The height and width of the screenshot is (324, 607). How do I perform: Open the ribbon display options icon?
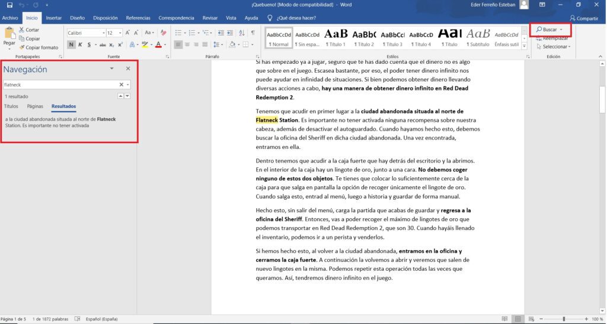pos(542,5)
